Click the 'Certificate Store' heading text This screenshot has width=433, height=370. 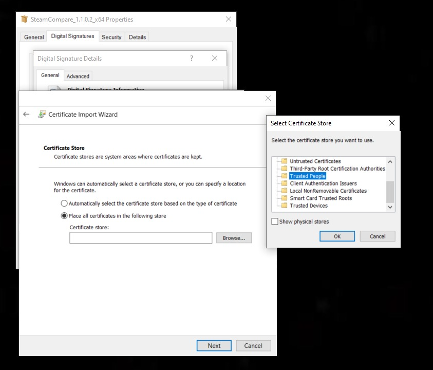coord(64,148)
